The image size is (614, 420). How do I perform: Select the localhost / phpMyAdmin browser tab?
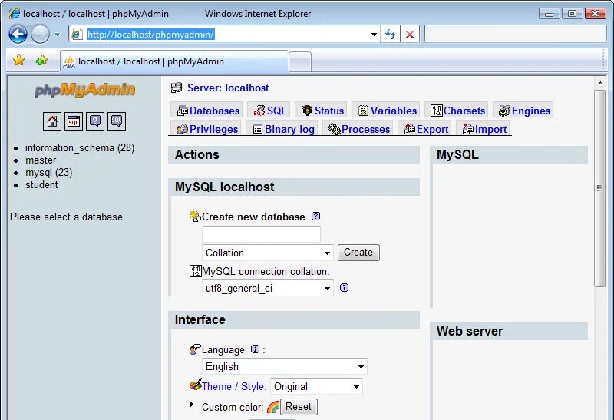pyautogui.click(x=174, y=61)
